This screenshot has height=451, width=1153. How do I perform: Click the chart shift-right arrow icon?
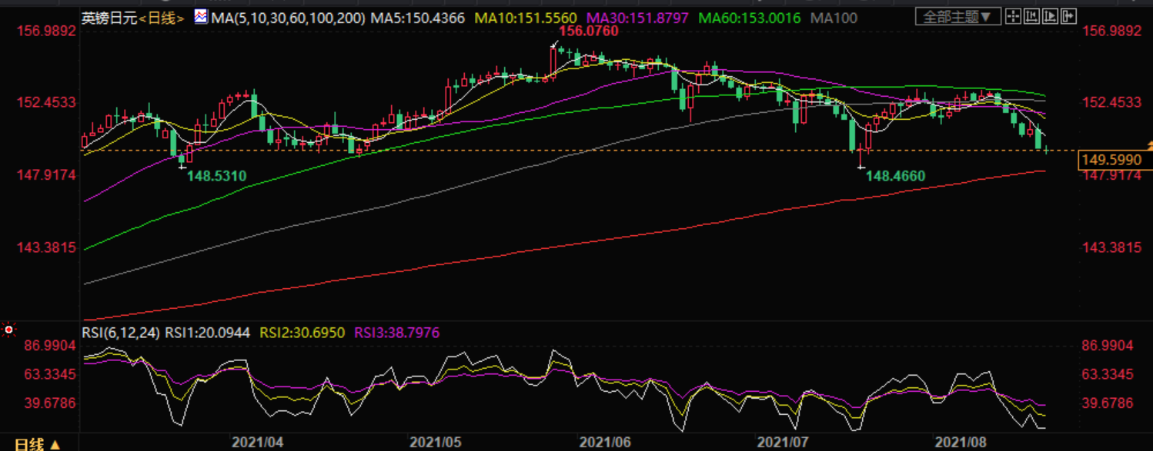(x=1068, y=16)
